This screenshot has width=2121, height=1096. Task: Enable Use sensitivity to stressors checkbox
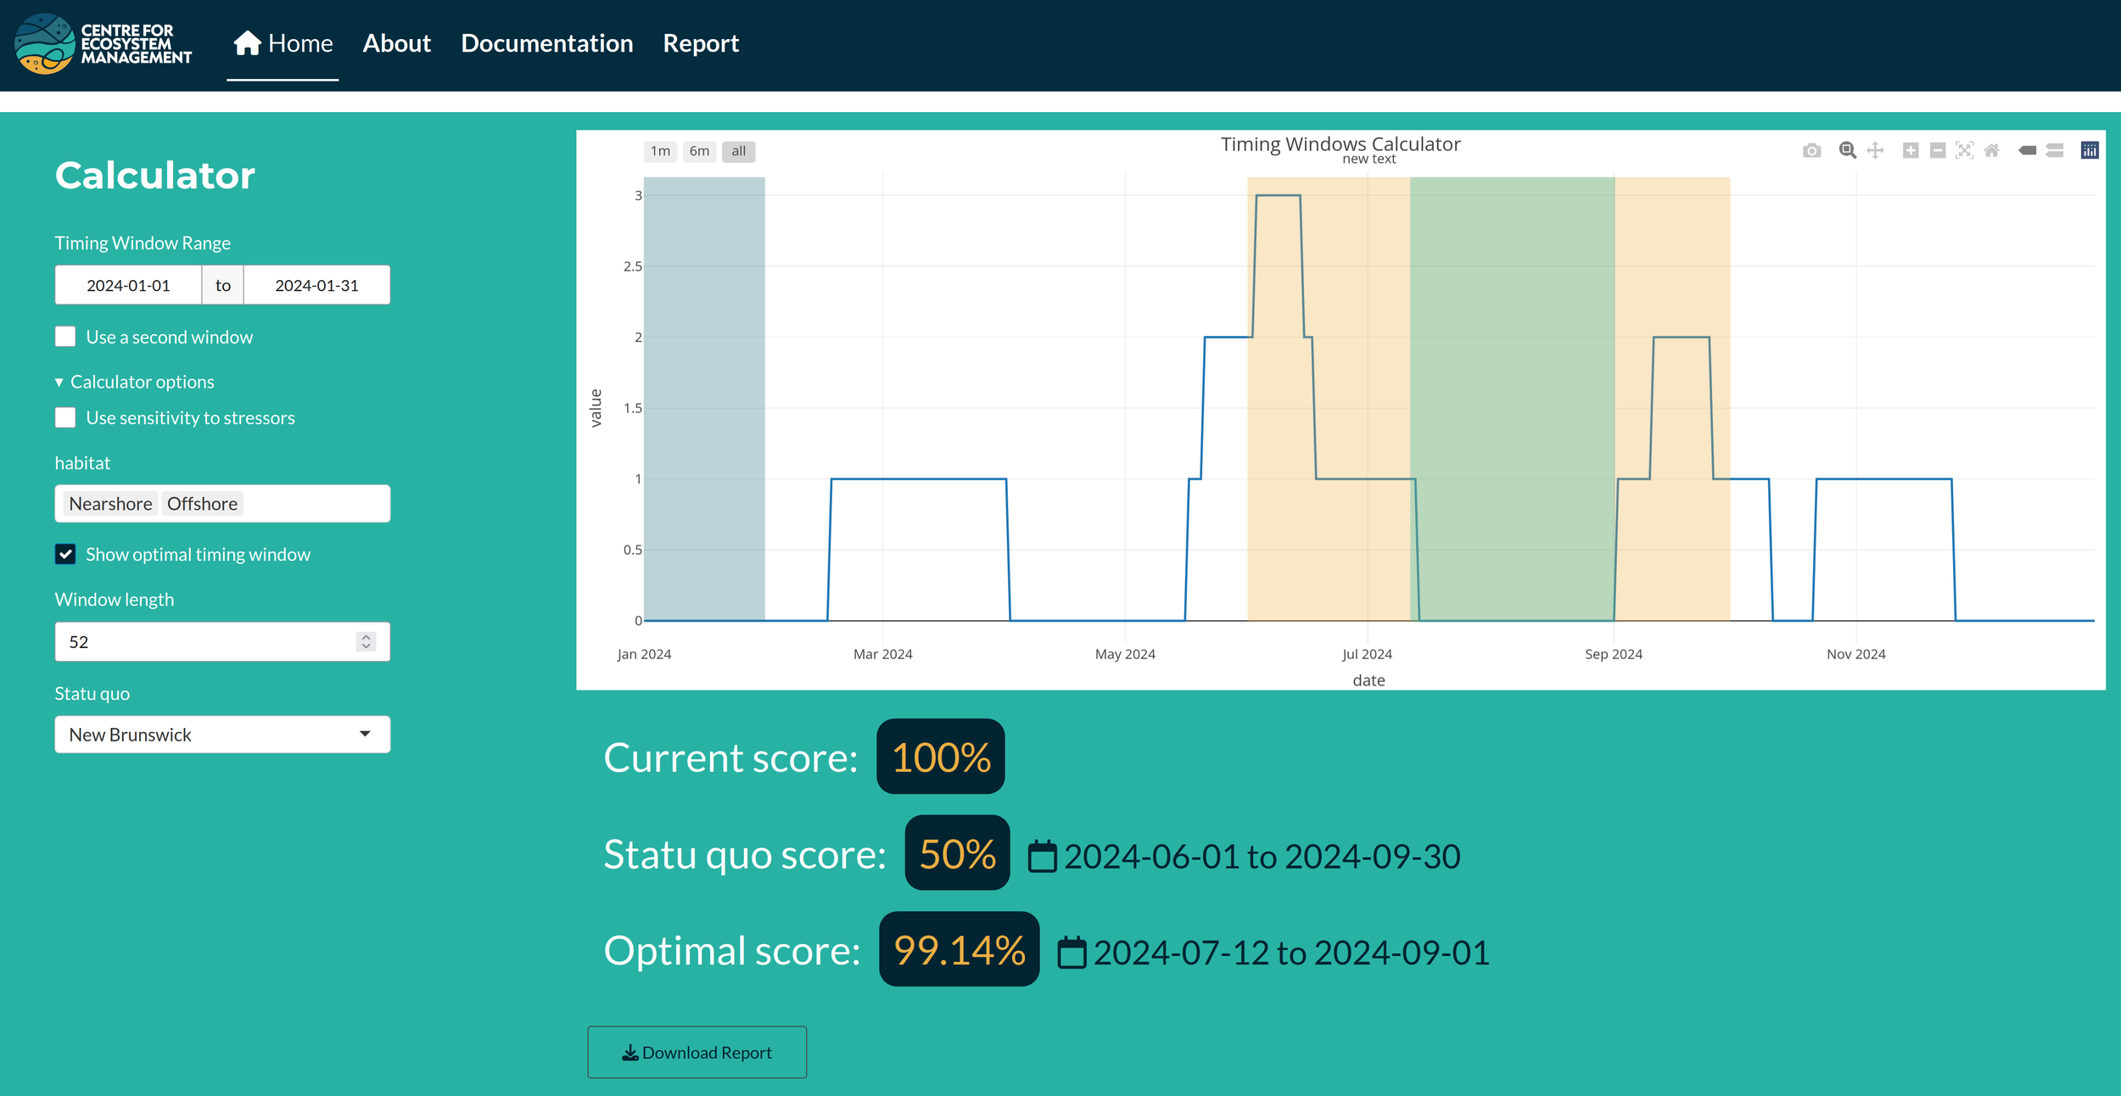coord(65,417)
